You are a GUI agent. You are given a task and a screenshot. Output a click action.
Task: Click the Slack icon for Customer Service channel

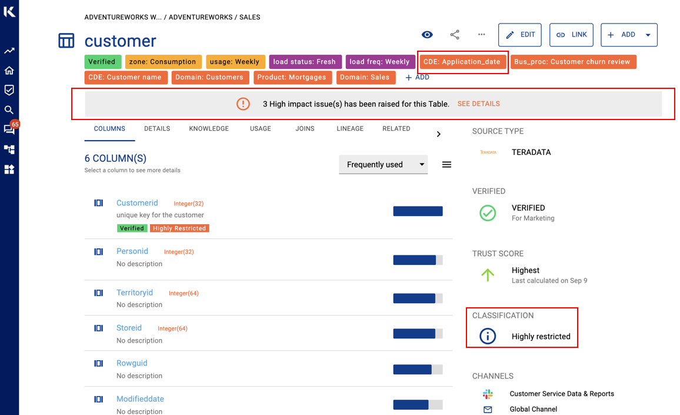pyautogui.click(x=488, y=394)
